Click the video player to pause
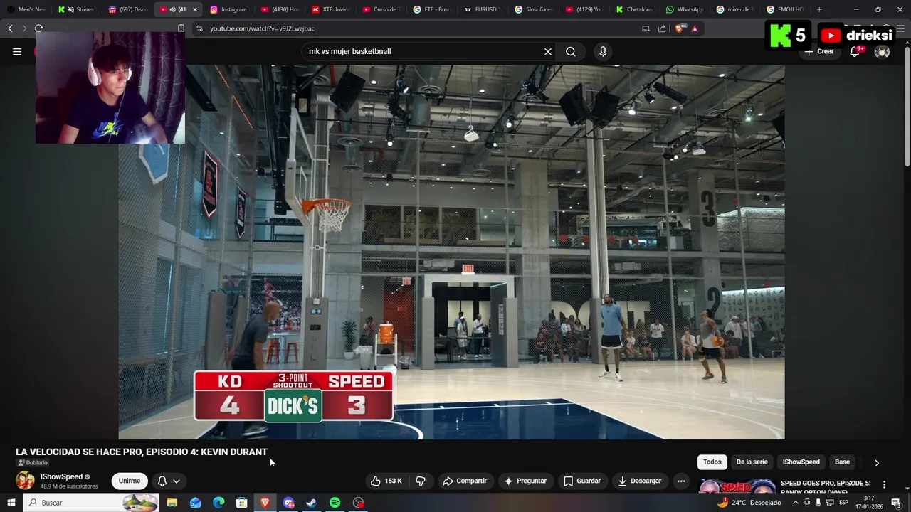The height and width of the screenshot is (512, 911). tap(451, 252)
